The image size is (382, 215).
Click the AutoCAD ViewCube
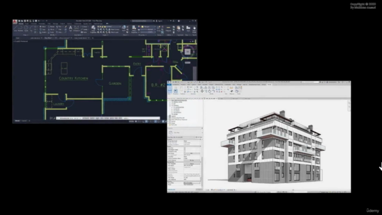coord(187,51)
